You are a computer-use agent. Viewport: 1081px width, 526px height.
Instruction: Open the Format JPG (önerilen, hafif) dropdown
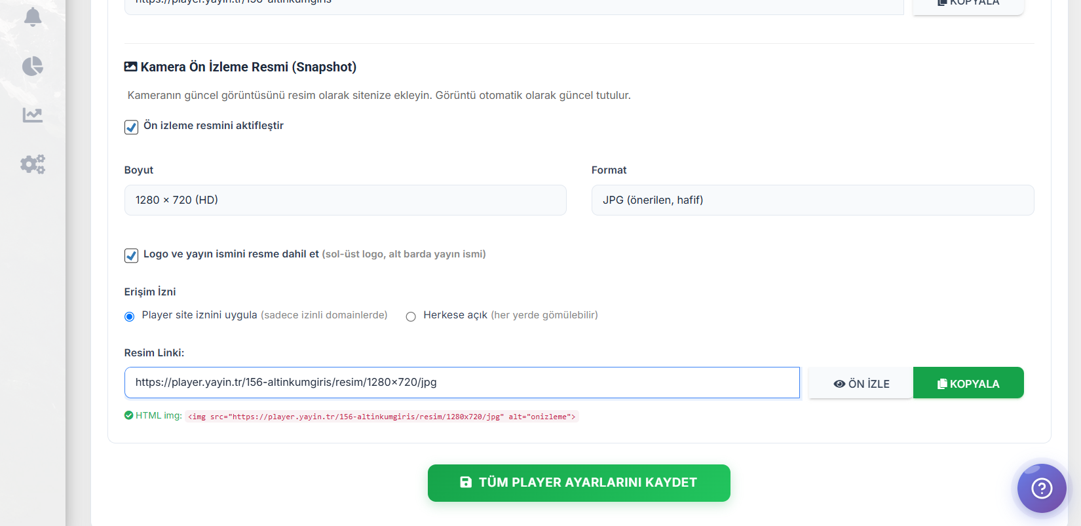point(812,200)
